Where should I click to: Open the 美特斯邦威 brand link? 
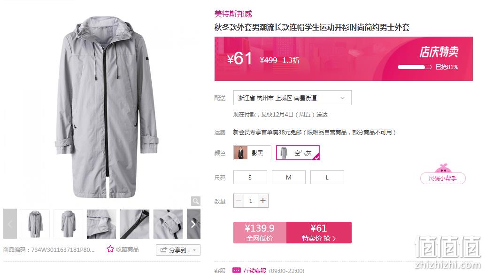pos(233,14)
